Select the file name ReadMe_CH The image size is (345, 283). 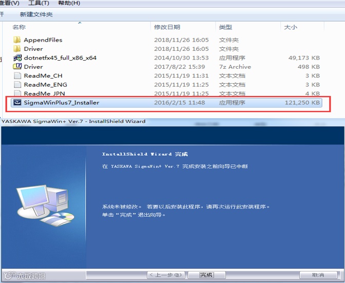43,76
